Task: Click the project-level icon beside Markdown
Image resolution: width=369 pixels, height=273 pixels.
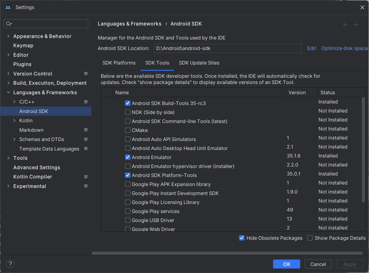Action: click(86, 130)
